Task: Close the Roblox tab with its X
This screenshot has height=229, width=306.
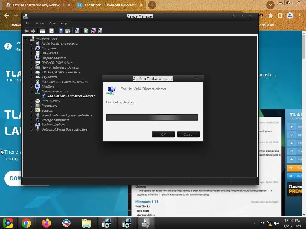Action: point(69,5)
